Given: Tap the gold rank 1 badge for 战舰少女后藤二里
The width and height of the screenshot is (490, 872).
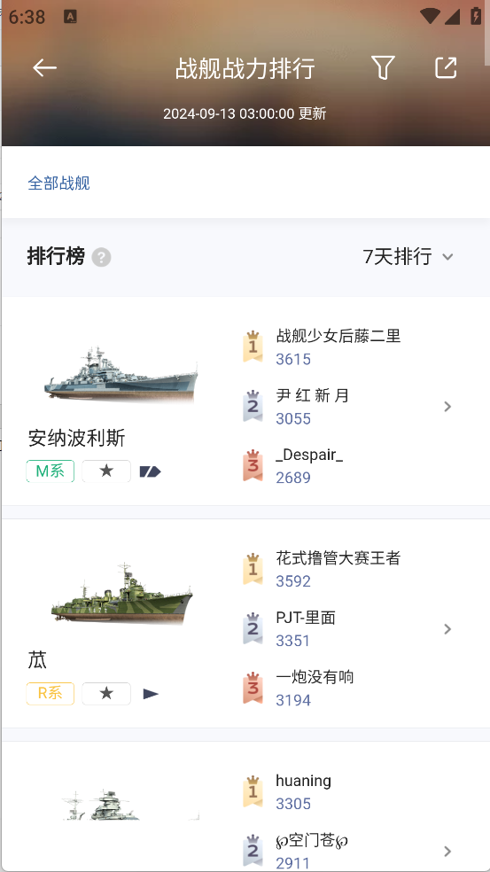Looking at the screenshot, I should [253, 346].
